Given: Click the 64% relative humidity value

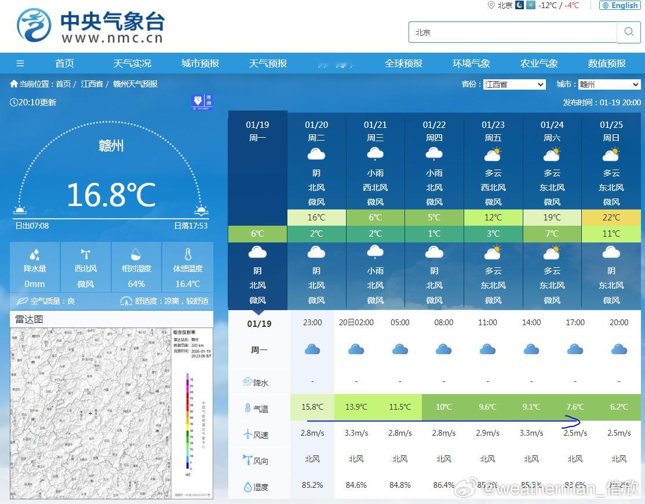Looking at the screenshot, I should [x=136, y=284].
